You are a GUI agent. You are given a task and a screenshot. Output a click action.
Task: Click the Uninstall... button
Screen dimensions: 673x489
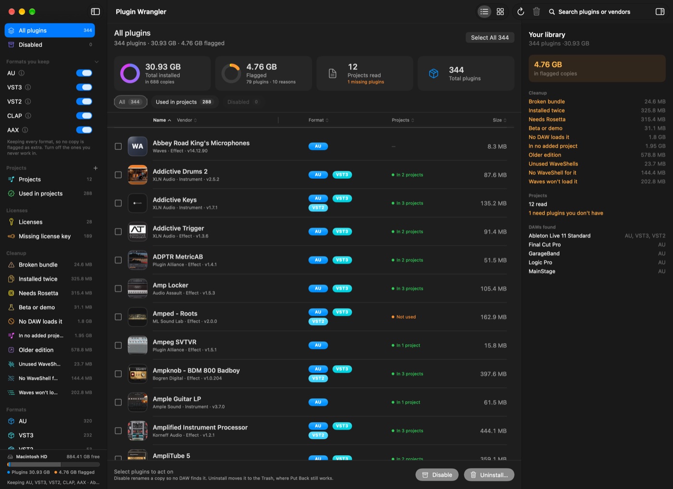tap(489, 475)
